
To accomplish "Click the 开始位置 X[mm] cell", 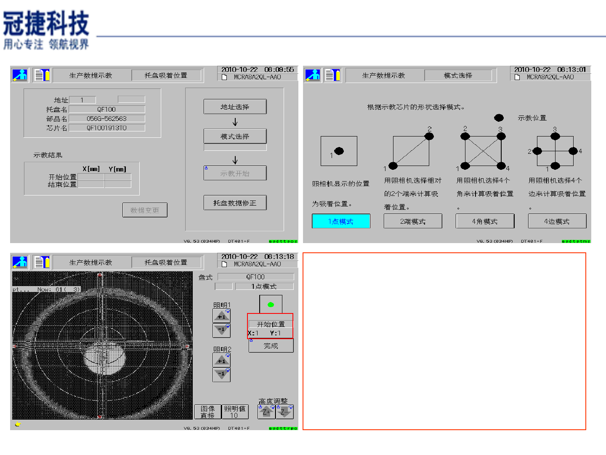I will [x=91, y=177].
